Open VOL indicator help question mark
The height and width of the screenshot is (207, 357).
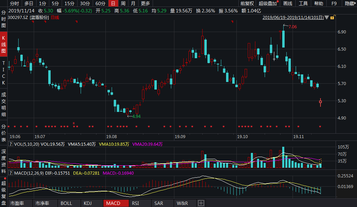click(x=10, y=144)
